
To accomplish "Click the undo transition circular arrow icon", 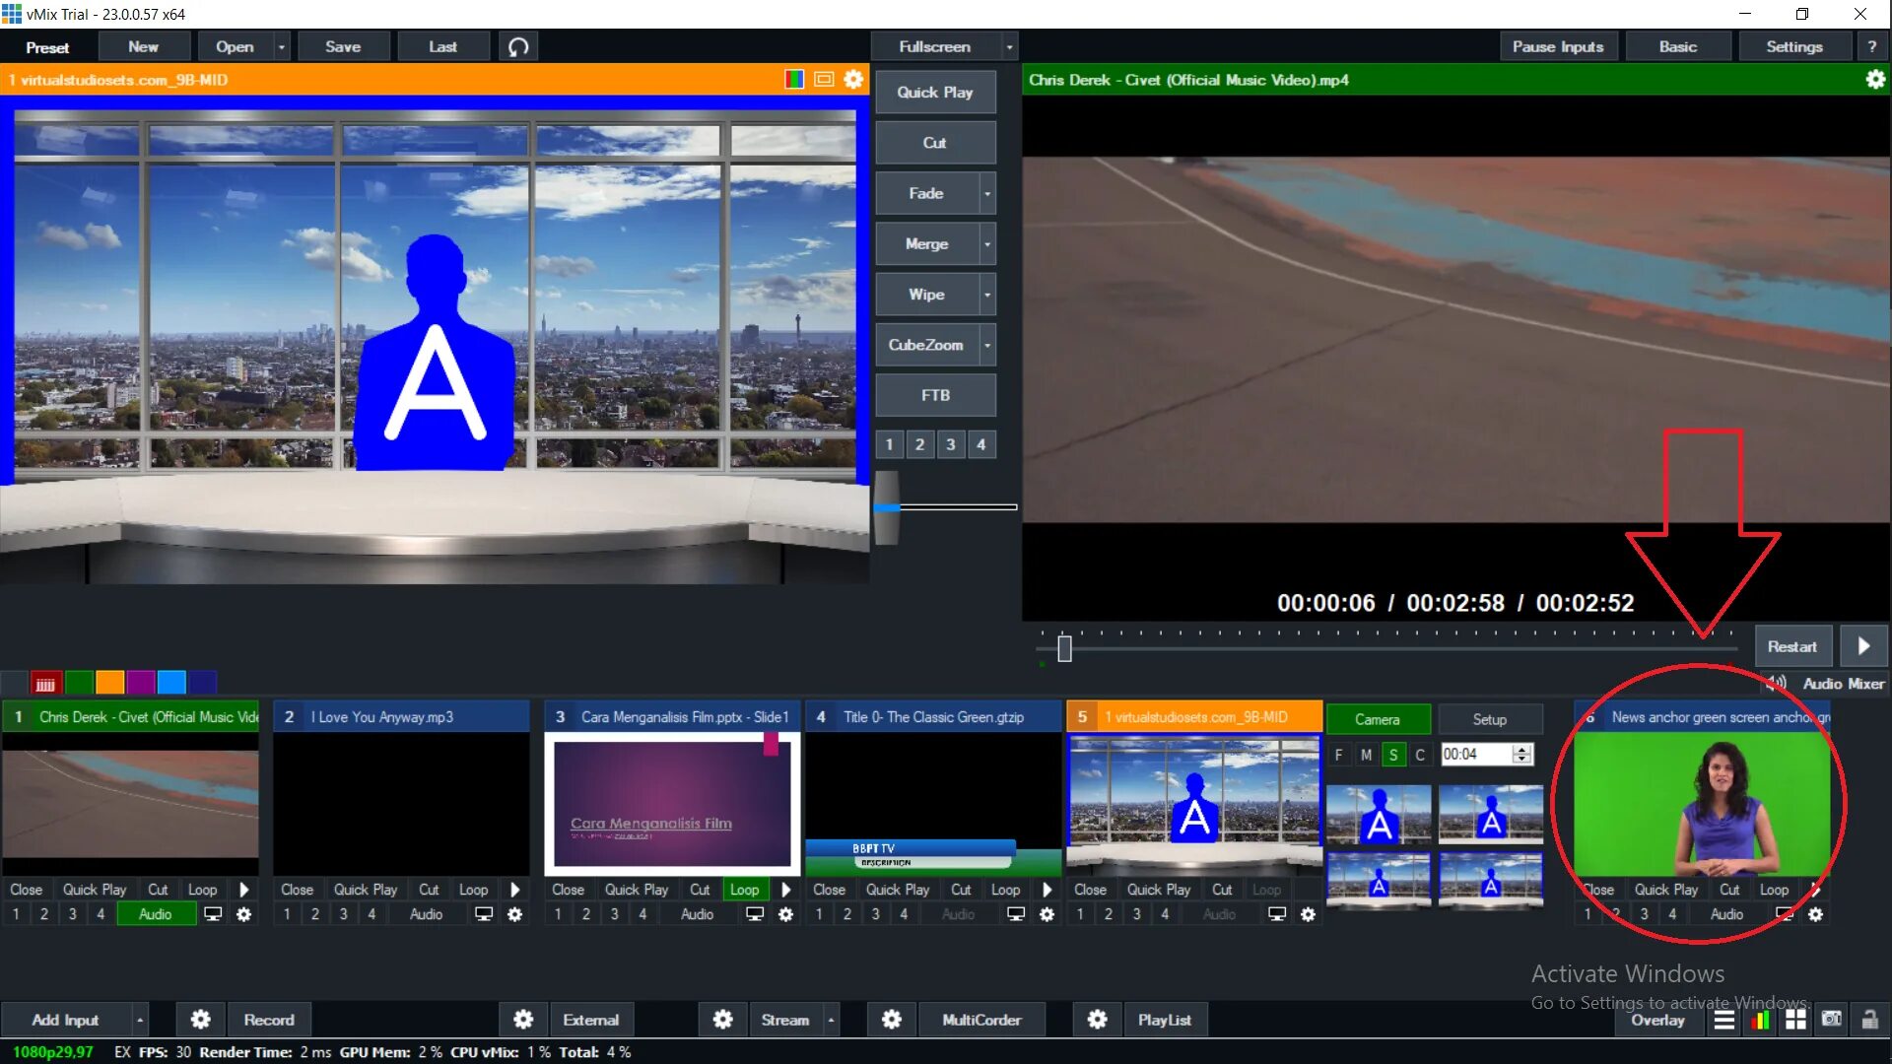I will (x=518, y=46).
